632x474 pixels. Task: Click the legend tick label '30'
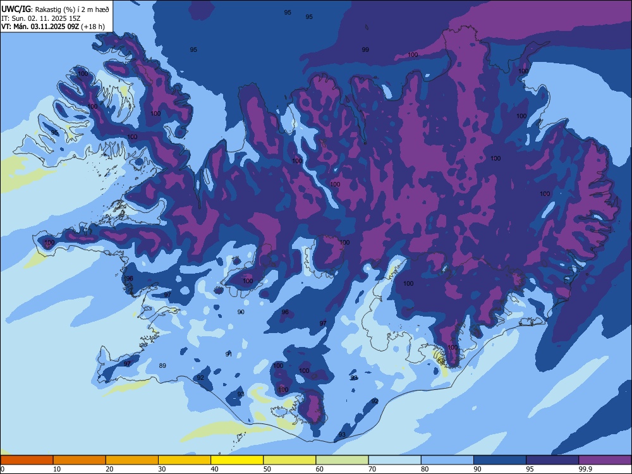(x=162, y=469)
